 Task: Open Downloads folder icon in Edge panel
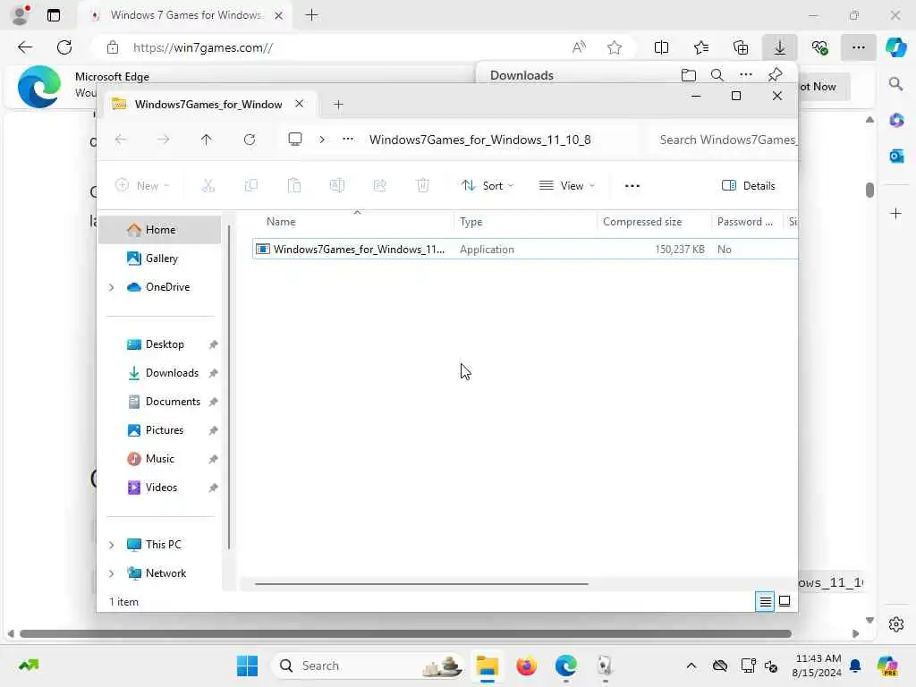(x=689, y=75)
